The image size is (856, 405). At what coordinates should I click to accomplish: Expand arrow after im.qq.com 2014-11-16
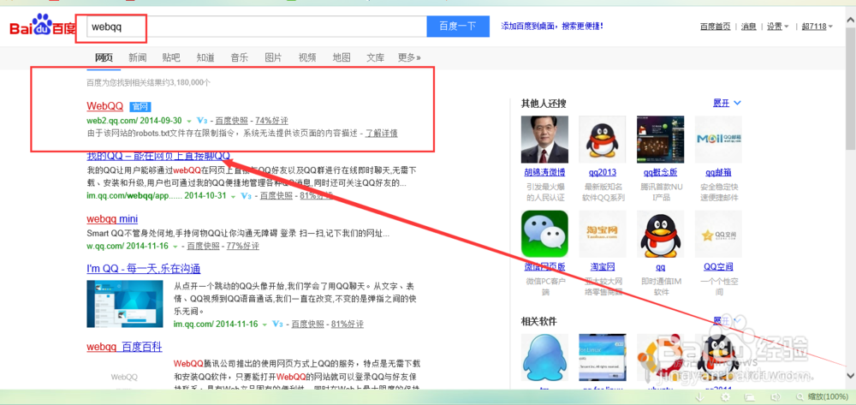tap(265, 325)
